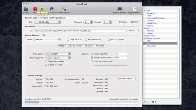The width and height of the screenshot is (196, 110).
Task: Open the Video Codec dropdown
Action: pos(58,54)
